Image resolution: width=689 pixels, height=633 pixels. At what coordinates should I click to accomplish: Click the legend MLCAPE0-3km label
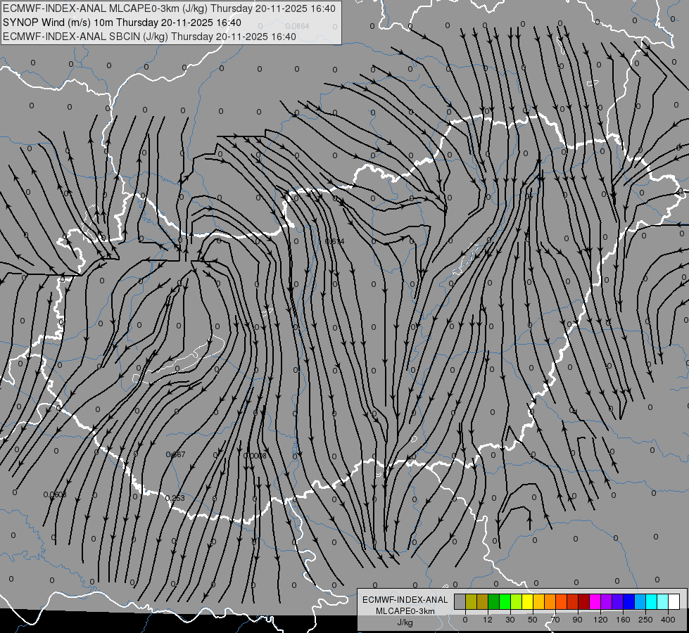coord(405,611)
